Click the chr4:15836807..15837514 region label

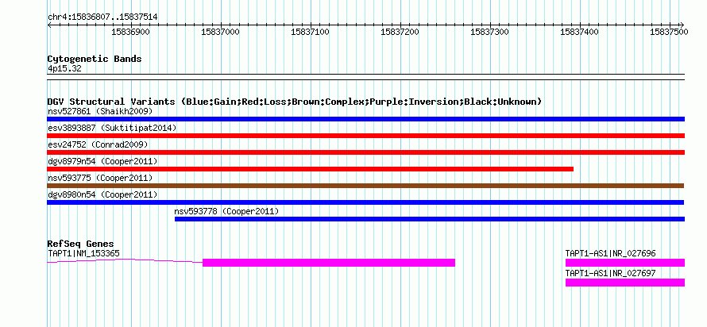pos(102,17)
